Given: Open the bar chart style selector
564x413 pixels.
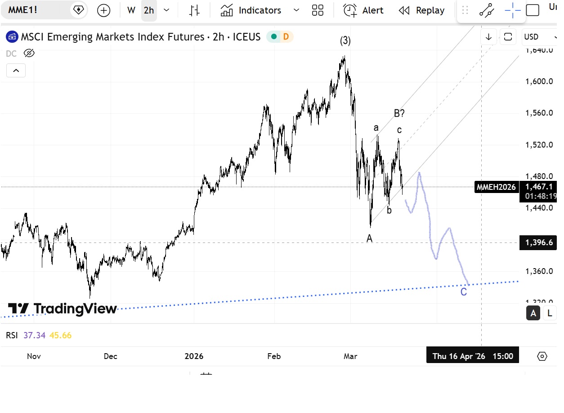Looking at the screenshot, I should 194,10.
